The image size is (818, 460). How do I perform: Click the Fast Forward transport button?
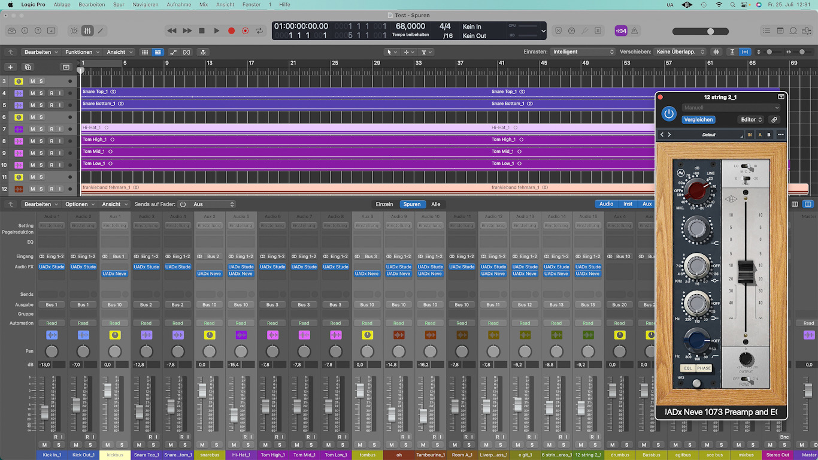click(187, 31)
